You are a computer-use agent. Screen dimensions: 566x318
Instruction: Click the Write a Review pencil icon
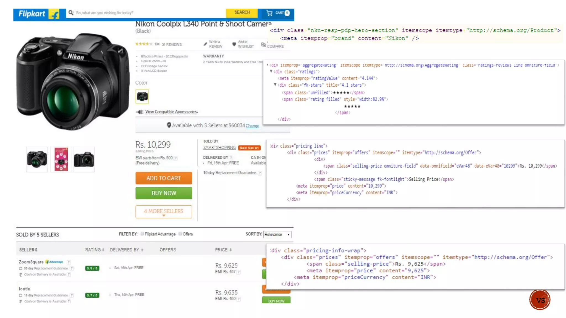[x=205, y=44]
